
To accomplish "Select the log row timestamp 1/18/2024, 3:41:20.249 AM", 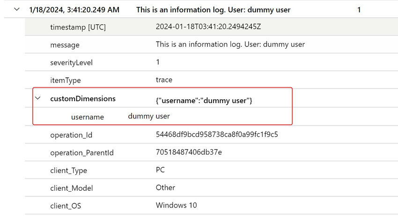I will click(x=74, y=10).
